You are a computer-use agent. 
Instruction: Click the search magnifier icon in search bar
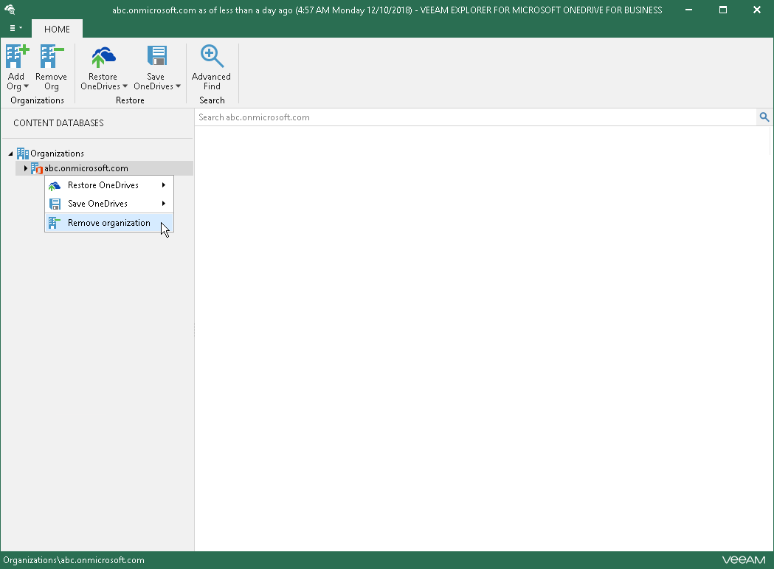[764, 117]
